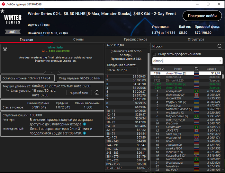
Task: Sort by Фишек column header
Action: 211,69
